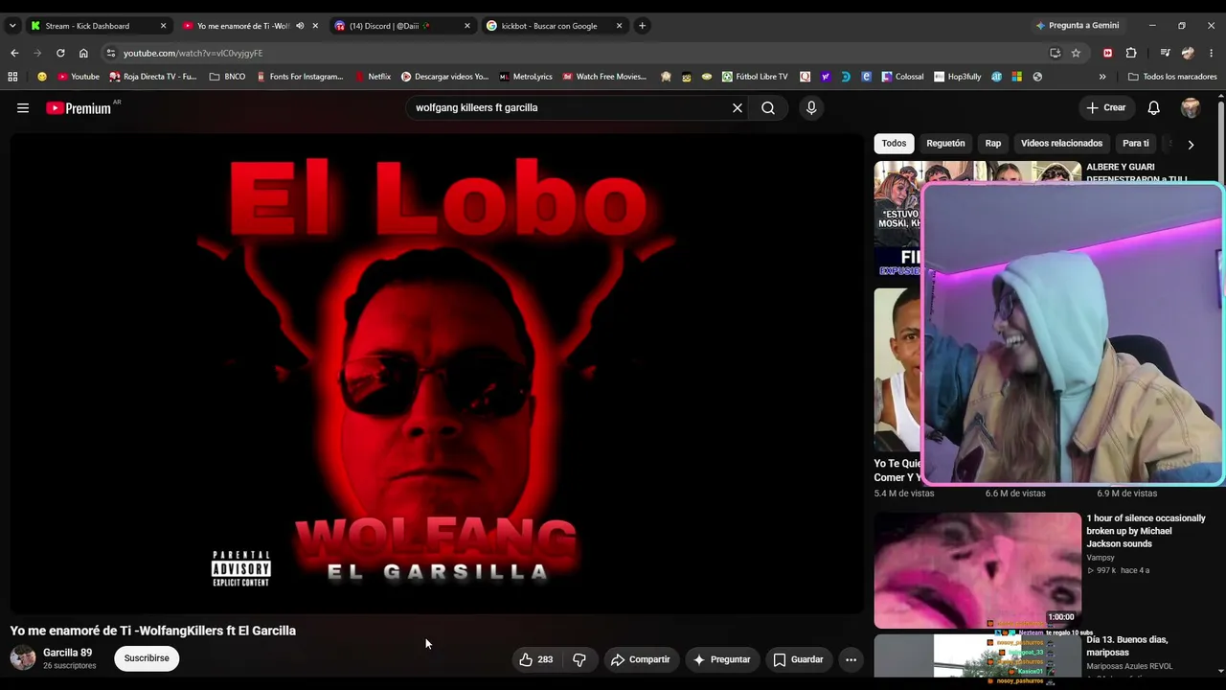Viewport: 1226px width, 690px height.
Task: Open the Garcilla 89 channel avatar
Action: tap(23, 658)
